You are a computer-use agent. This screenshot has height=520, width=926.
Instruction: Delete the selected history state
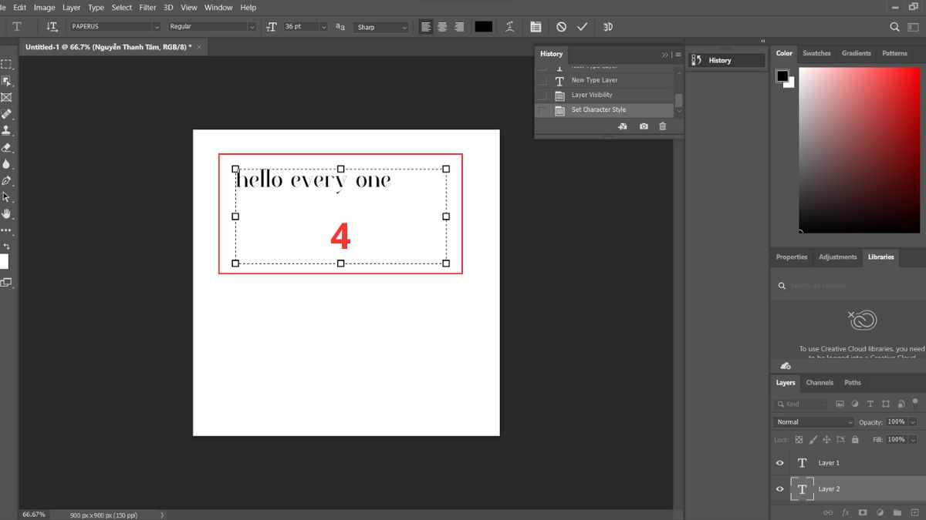point(661,126)
